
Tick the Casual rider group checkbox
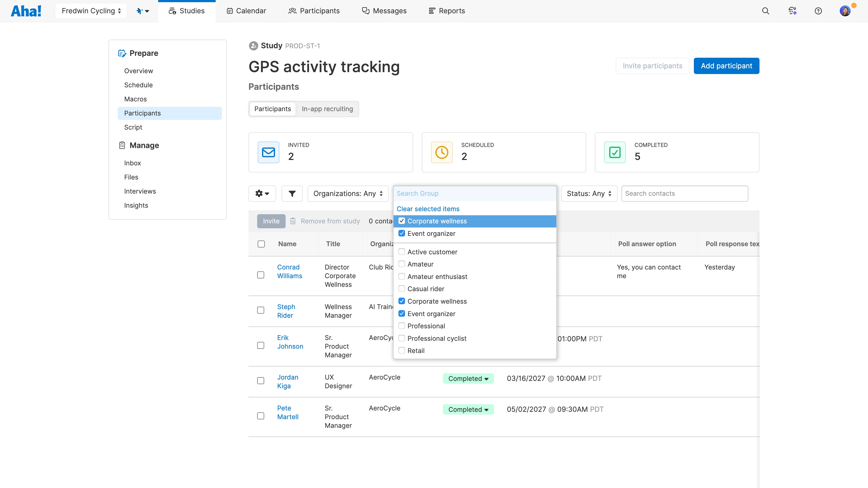point(402,289)
